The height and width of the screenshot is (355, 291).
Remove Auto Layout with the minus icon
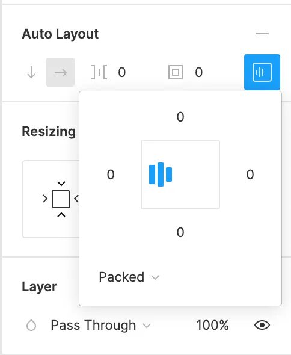[x=262, y=34]
